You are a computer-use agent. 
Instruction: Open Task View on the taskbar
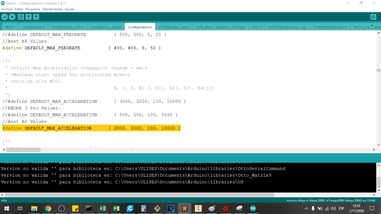click(20, 208)
